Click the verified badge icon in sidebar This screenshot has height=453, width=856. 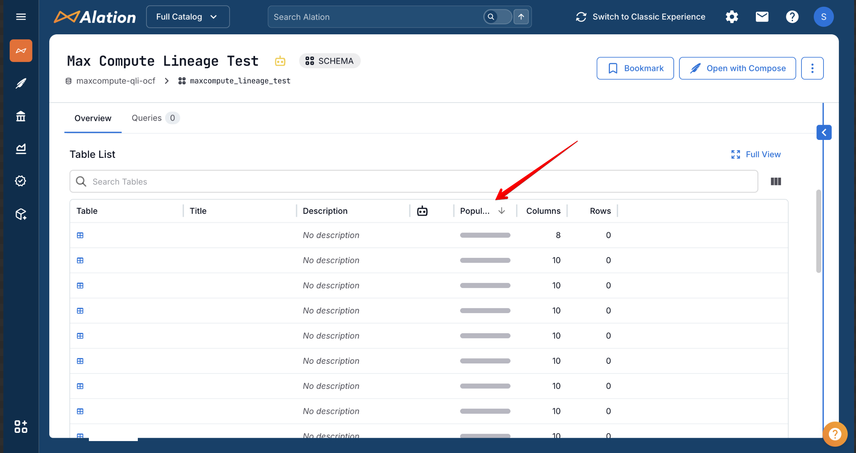(21, 181)
